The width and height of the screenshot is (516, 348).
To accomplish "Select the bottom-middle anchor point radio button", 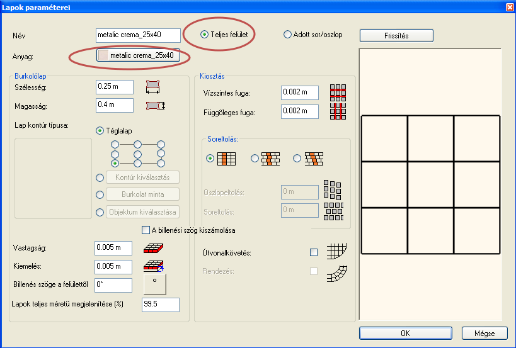I will (x=137, y=163).
